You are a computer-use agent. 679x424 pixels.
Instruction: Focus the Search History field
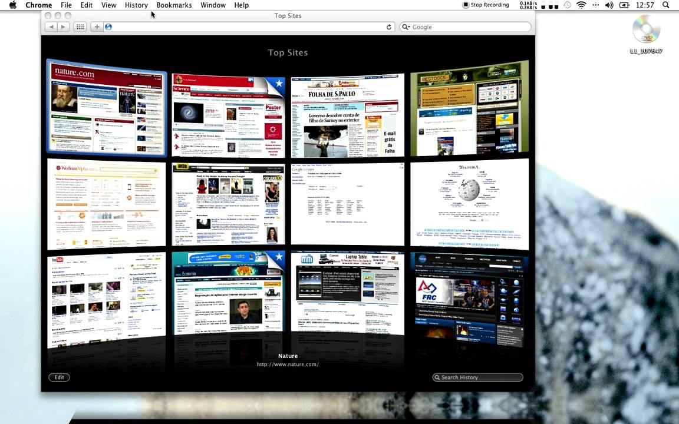[x=477, y=377]
